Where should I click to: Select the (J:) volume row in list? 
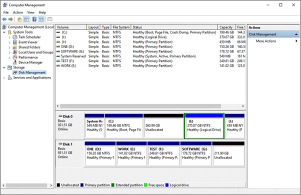click(150, 42)
